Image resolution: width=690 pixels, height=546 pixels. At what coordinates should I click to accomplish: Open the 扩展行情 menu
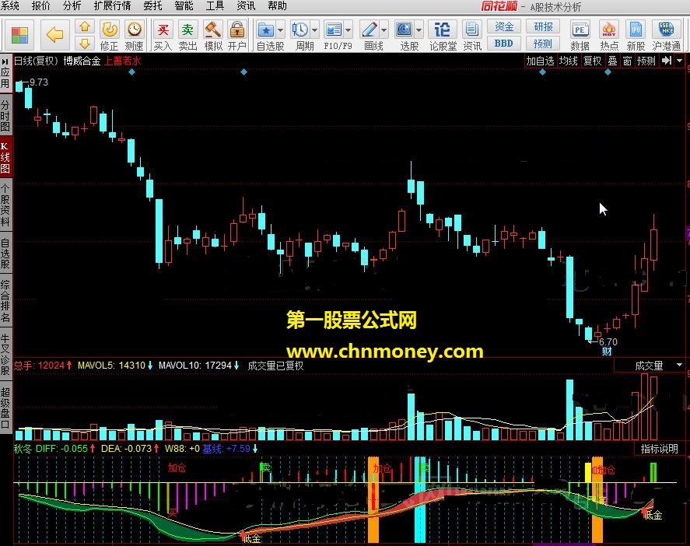coord(112,5)
